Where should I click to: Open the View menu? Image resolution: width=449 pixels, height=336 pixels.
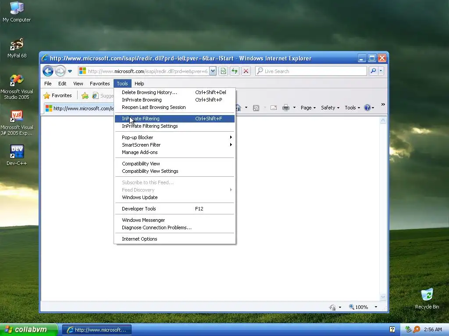click(x=78, y=84)
